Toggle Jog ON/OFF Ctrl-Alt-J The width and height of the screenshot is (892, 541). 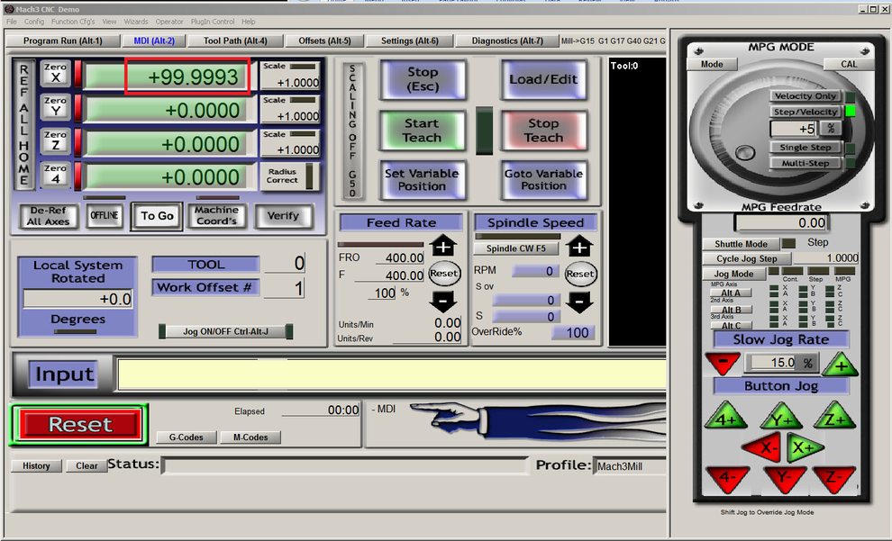click(225, 331)
